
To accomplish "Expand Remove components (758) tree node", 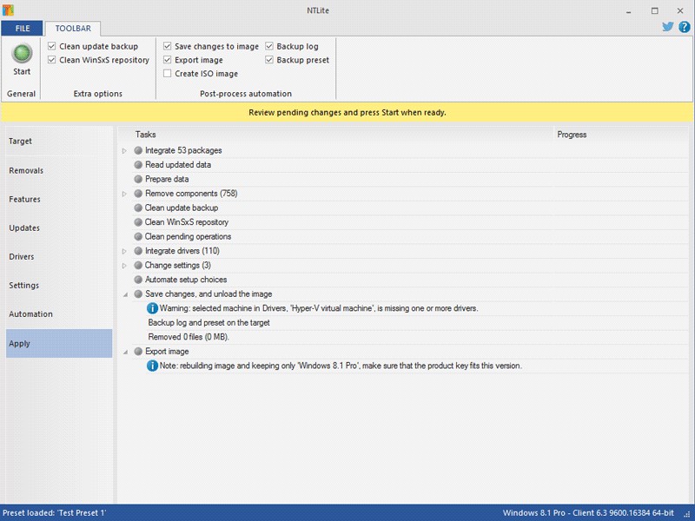I will click(x=124, y=194).
